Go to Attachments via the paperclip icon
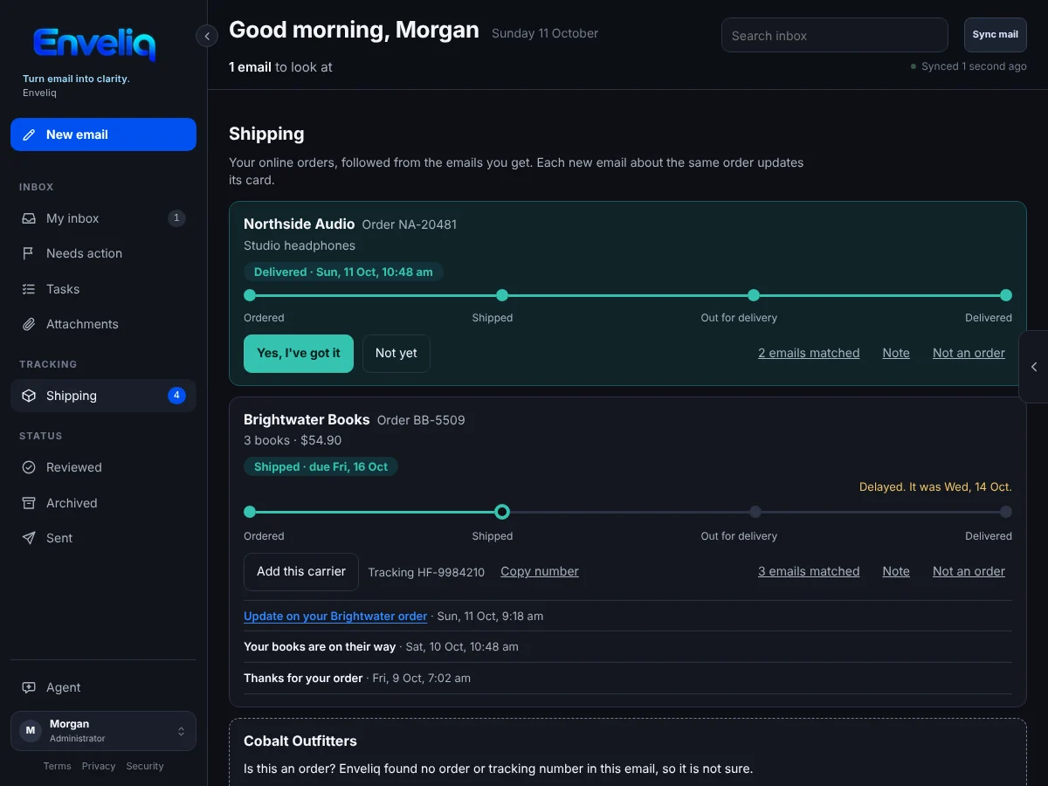Screen dimensions: 1048x786 29,324
